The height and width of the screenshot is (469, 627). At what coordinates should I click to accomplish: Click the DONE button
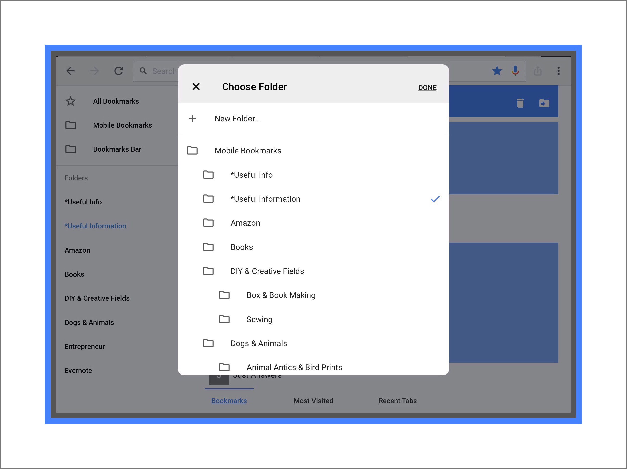point(427,88)
